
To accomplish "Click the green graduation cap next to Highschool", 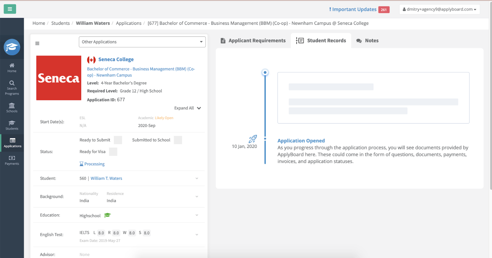I will tap(107, 215).
